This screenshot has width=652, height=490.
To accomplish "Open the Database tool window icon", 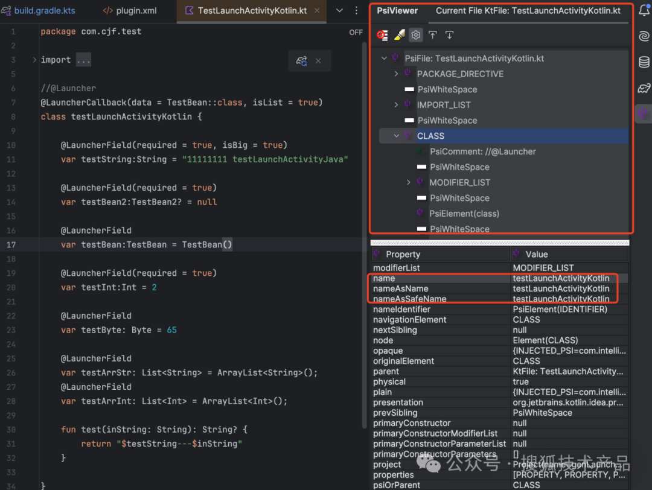I will [644, 62].
